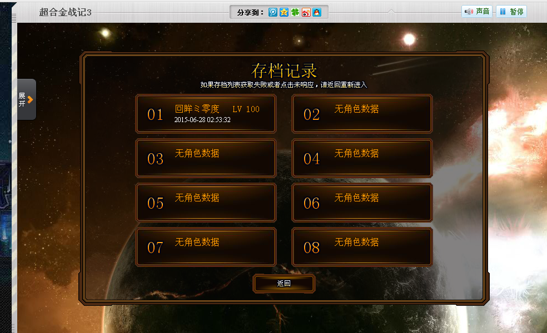Click the 超合金战记3 game title
The image size is (547, 333).
coord(65,12)
